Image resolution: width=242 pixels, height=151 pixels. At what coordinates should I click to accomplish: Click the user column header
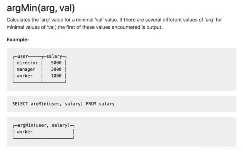click(x=23, y=56)
